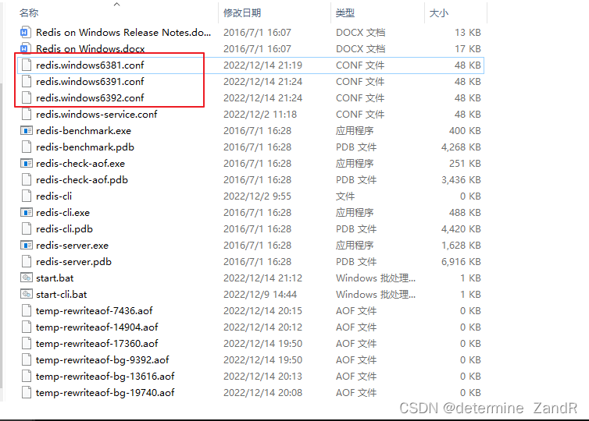Click the file icon of temp-rewriteaof-bg-19740.aof
This screenshot has height=421, width=589.
pyautogui.click(x=27, y=392)
